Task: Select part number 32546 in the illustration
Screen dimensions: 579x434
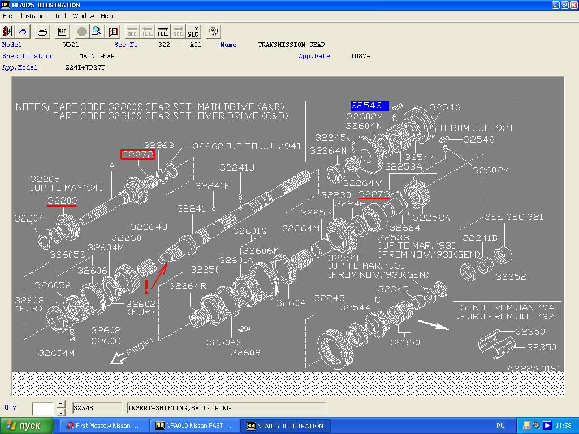Action: tap(445, 107)
